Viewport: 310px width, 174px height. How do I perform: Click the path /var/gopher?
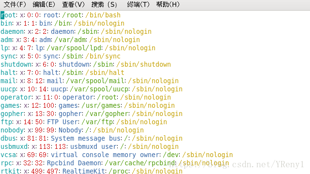(107, 114)
